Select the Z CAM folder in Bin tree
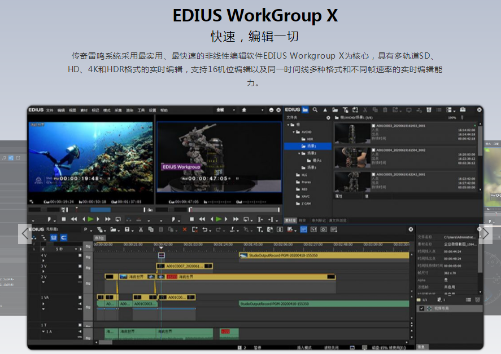 pyautogui.click(x=303, y=203)
